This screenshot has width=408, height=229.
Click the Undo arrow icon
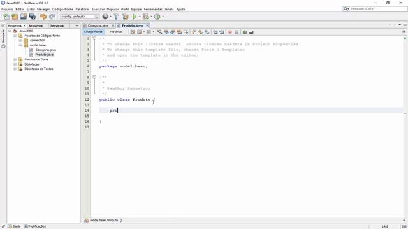coord(43,17)
